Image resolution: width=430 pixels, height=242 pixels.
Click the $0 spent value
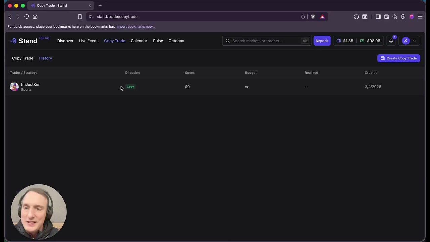pyautogui.click(x=187, y=87)
